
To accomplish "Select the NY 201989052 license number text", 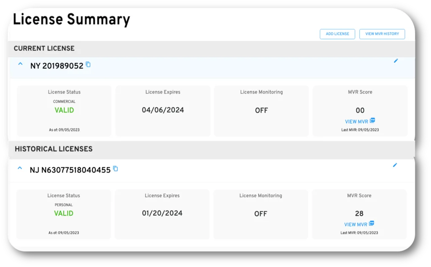I will pos(57,66).
